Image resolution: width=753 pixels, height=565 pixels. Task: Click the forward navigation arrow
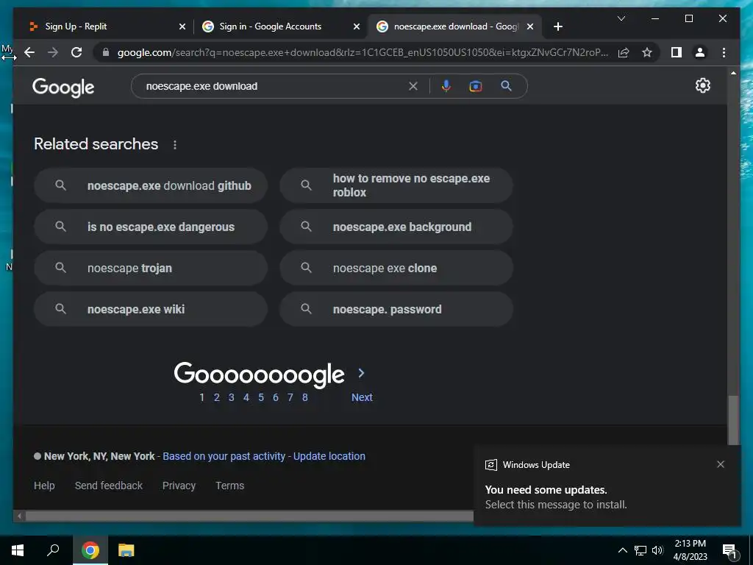[x=53, y=52]
